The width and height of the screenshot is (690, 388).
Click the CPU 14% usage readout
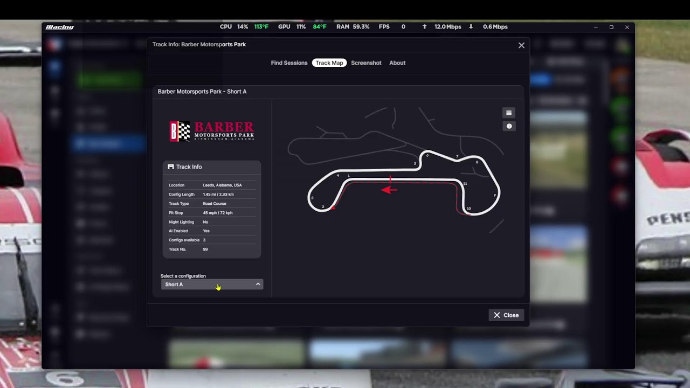(x=234, y=27)
